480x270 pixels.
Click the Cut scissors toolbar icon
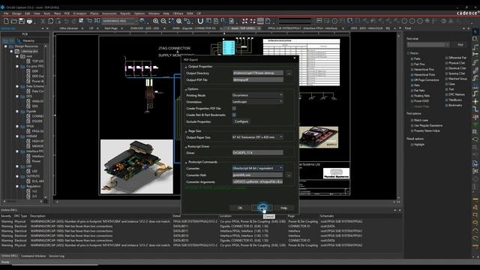pyautogui.click(x=43, y=21)
